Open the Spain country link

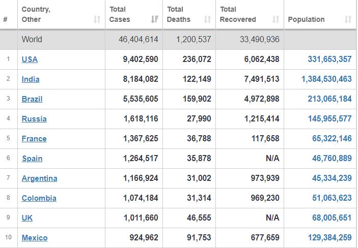pyautogui.click(x=32, y=159)
